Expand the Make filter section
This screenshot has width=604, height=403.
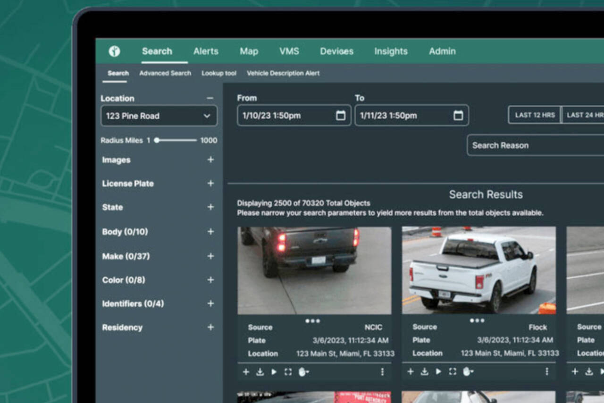tap(210, 256)
